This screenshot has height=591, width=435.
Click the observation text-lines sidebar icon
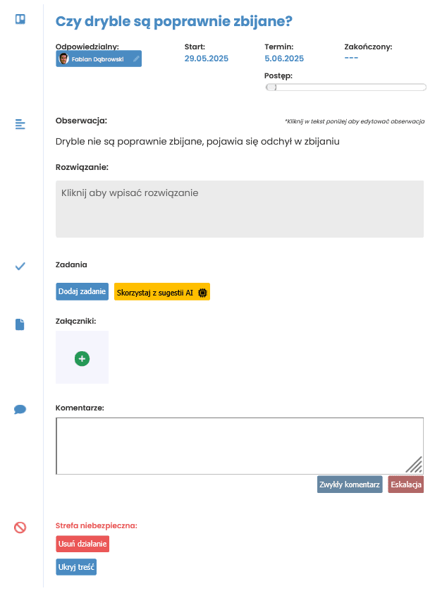tap(20, 124)
